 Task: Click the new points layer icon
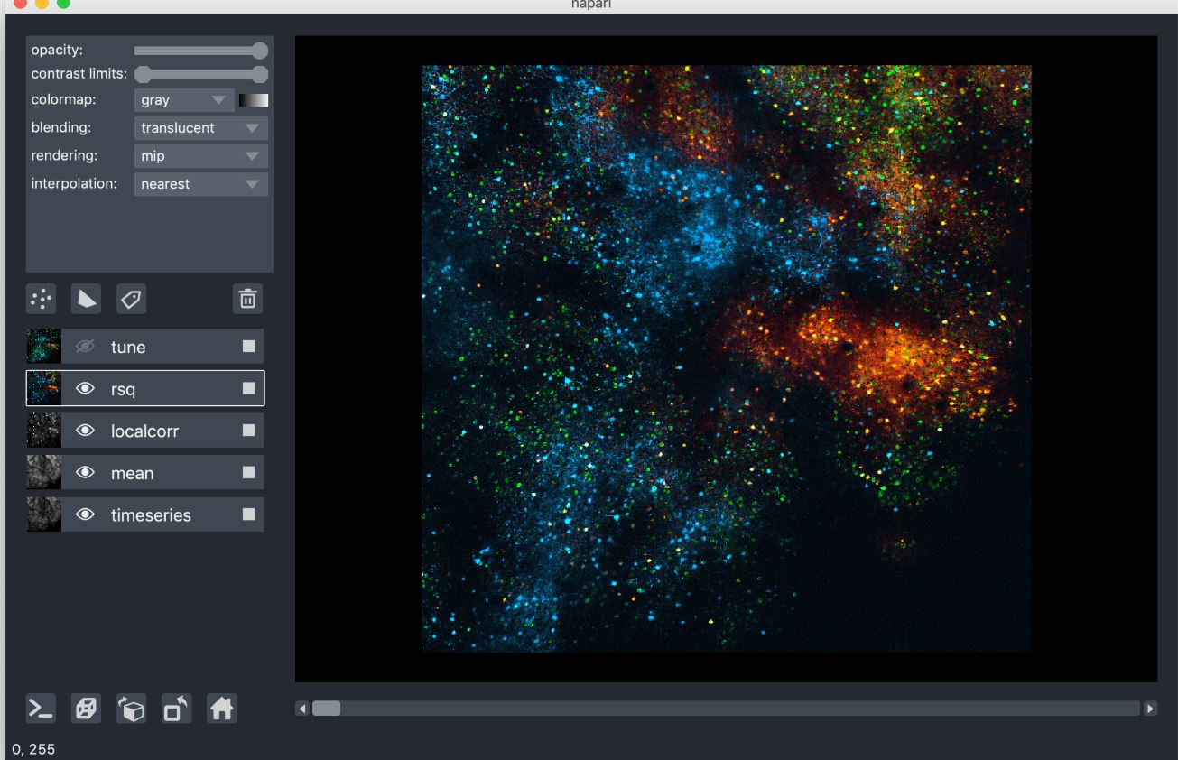click(42, 299)
